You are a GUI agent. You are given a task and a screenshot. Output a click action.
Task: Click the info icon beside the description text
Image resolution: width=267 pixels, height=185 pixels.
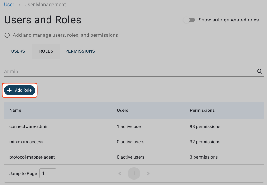tap(7, 35)
